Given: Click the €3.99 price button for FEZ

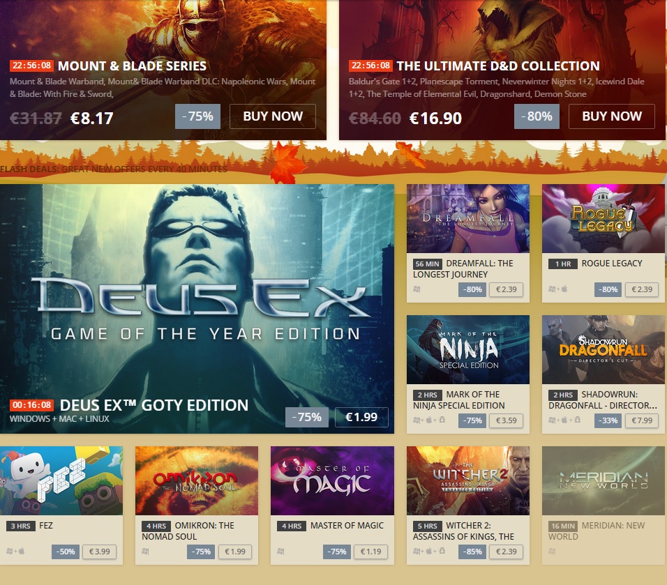Looking at the screenshot, I should [x=99, y=552].
